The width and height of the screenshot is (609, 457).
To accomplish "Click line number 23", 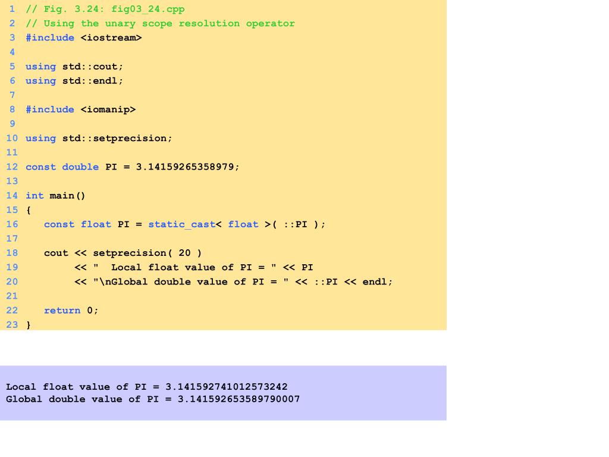I will [x=12, y=325].
